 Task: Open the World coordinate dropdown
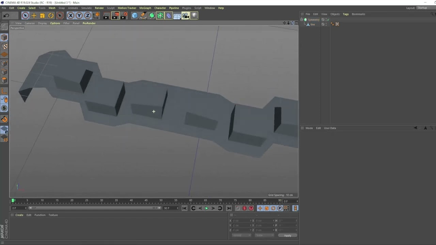[x=241, y=235]
